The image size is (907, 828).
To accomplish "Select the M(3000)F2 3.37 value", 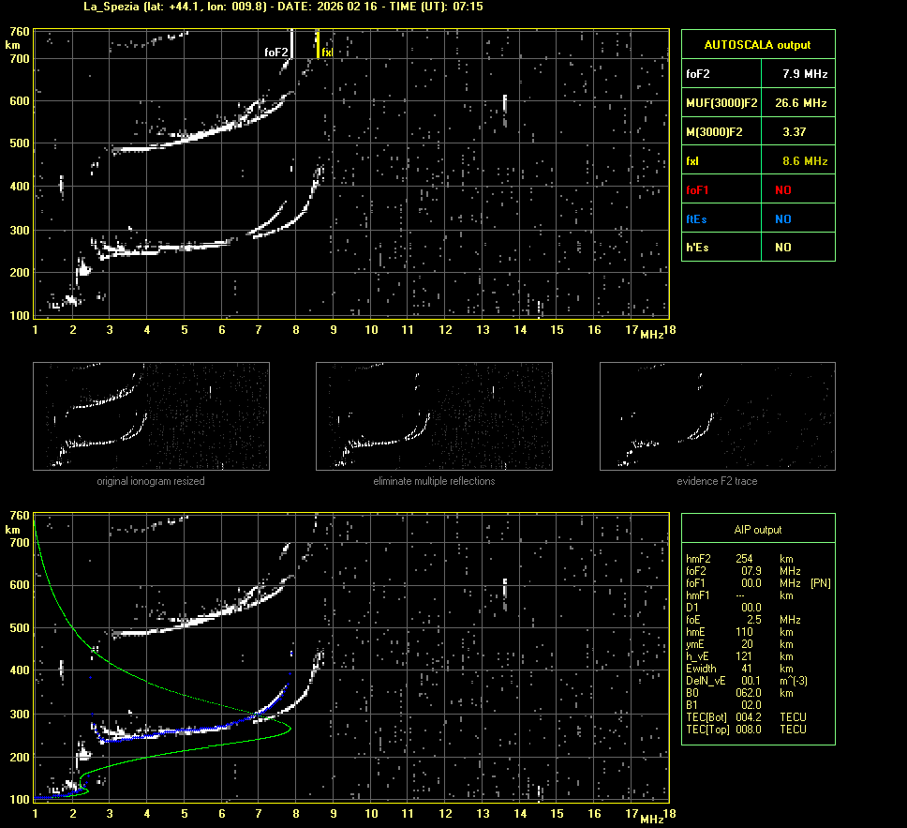I will [795, 132].
